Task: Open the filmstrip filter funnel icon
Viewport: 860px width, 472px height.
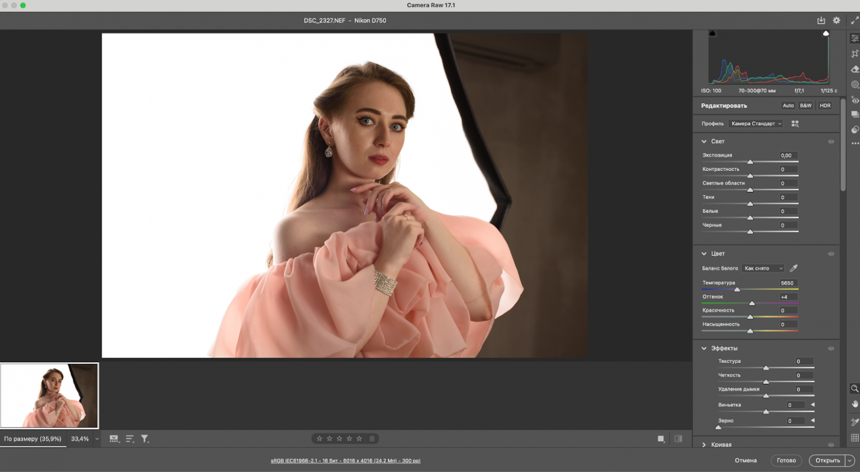Action: point(144,439)
